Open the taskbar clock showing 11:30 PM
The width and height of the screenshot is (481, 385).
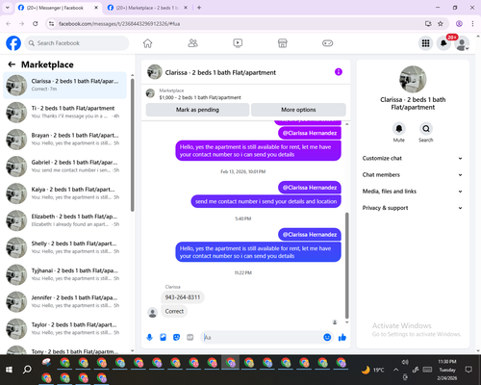(447, 370)
